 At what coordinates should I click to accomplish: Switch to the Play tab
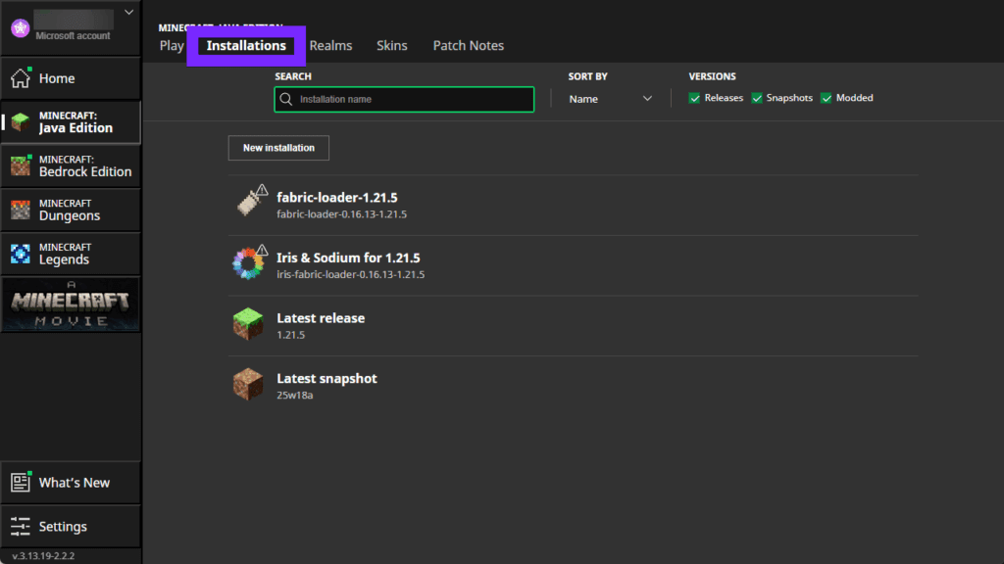[x=172, y=45]
